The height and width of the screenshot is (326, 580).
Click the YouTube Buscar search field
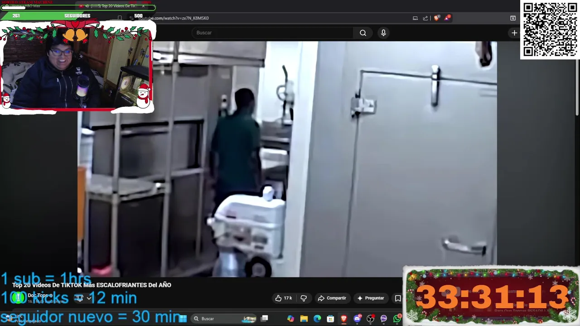click(273, 33)
